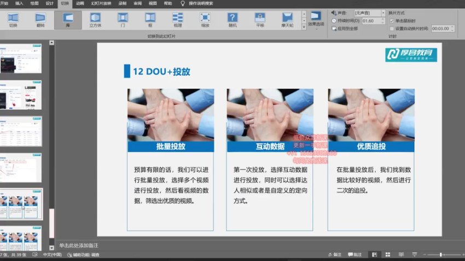465x261 pixels.
Task: Apply the 随机 (Random) transition
Action: 232,20
